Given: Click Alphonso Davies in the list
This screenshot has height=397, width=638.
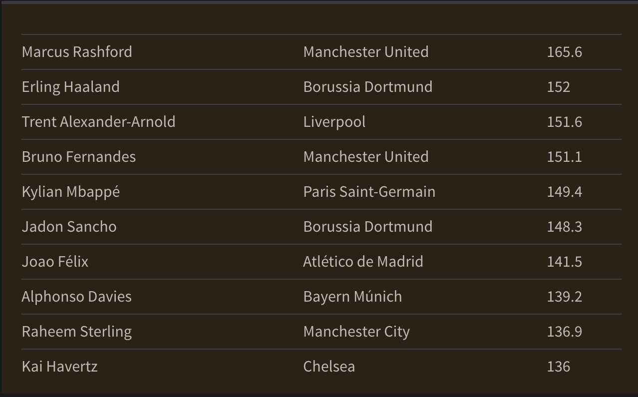Looking at the screenshot, I should [77, 297].
